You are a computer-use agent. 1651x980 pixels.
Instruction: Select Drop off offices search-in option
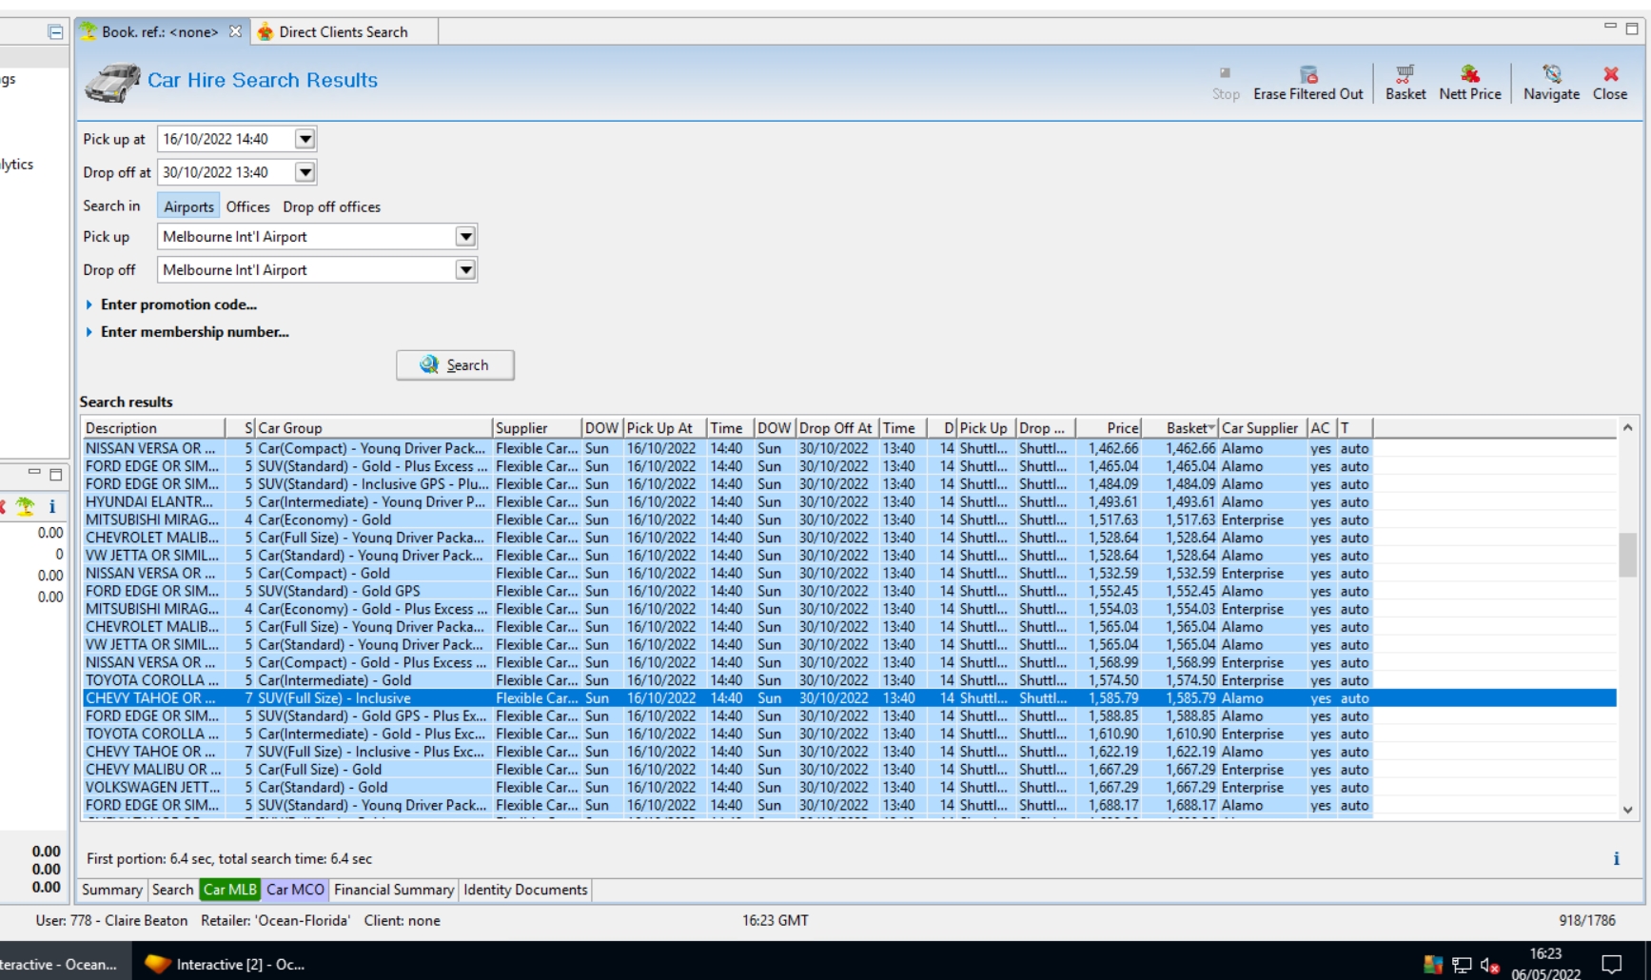[x=331, y=206]
